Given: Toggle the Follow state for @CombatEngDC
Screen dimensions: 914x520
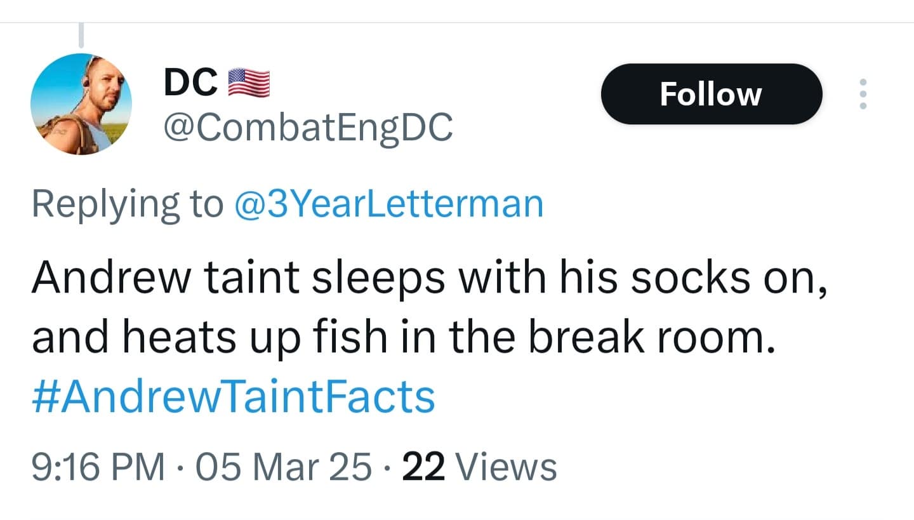Looking at the screenshot, I should pyautogui.click(x=711, y=93).
